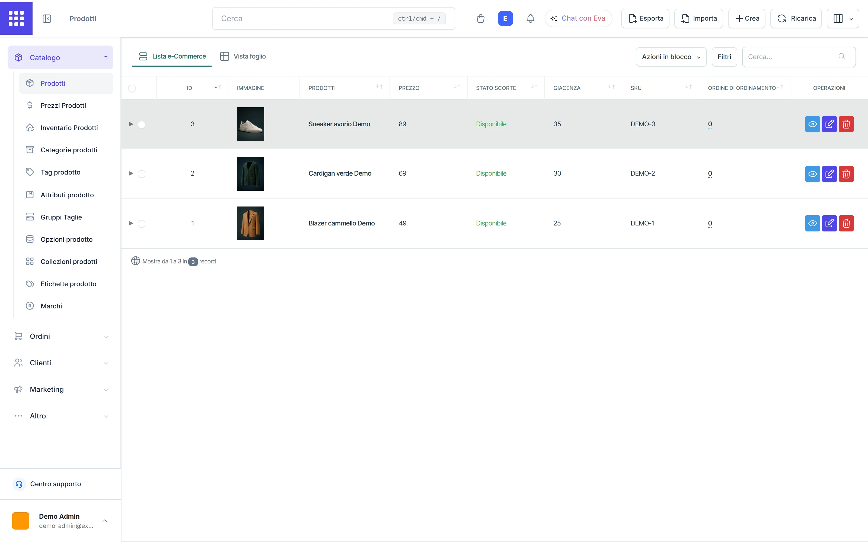Edit Cardigan verde Demo with pencil icon
868x542 pixels.
click(829, 174)
